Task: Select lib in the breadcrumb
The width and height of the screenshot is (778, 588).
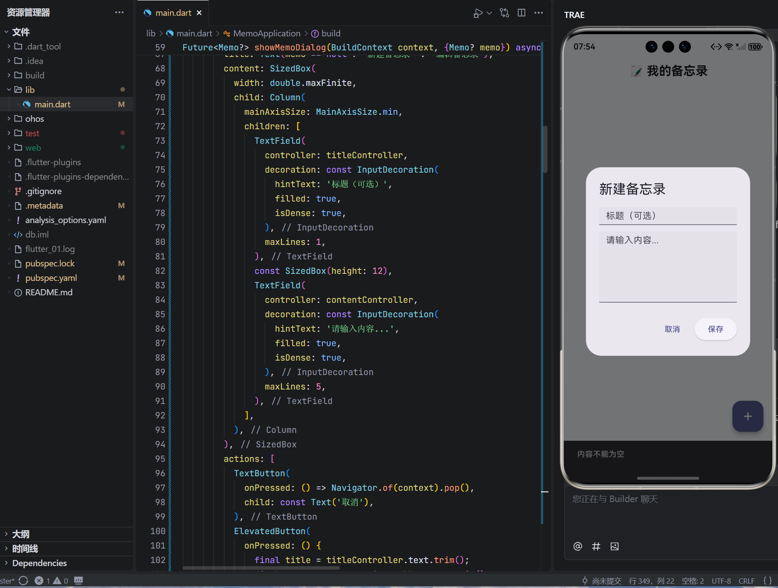Action: pyautogui.click(x=151, y=33)
